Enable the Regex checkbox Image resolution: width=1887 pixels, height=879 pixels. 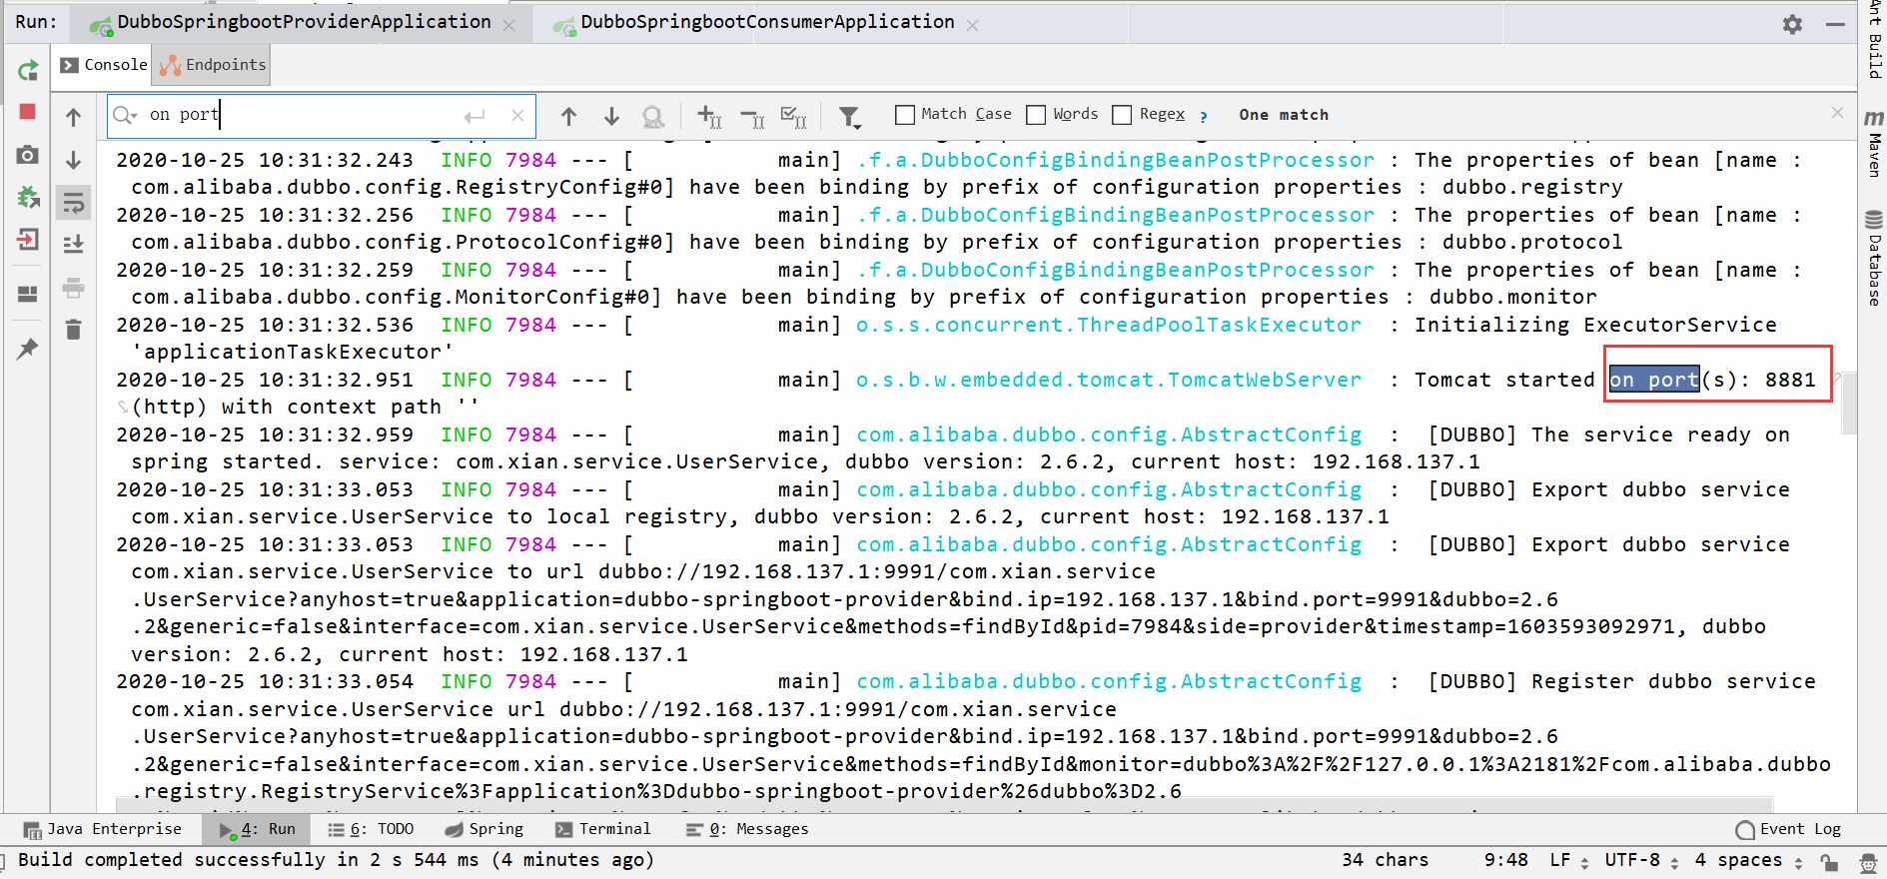(x=1122, y=115)
